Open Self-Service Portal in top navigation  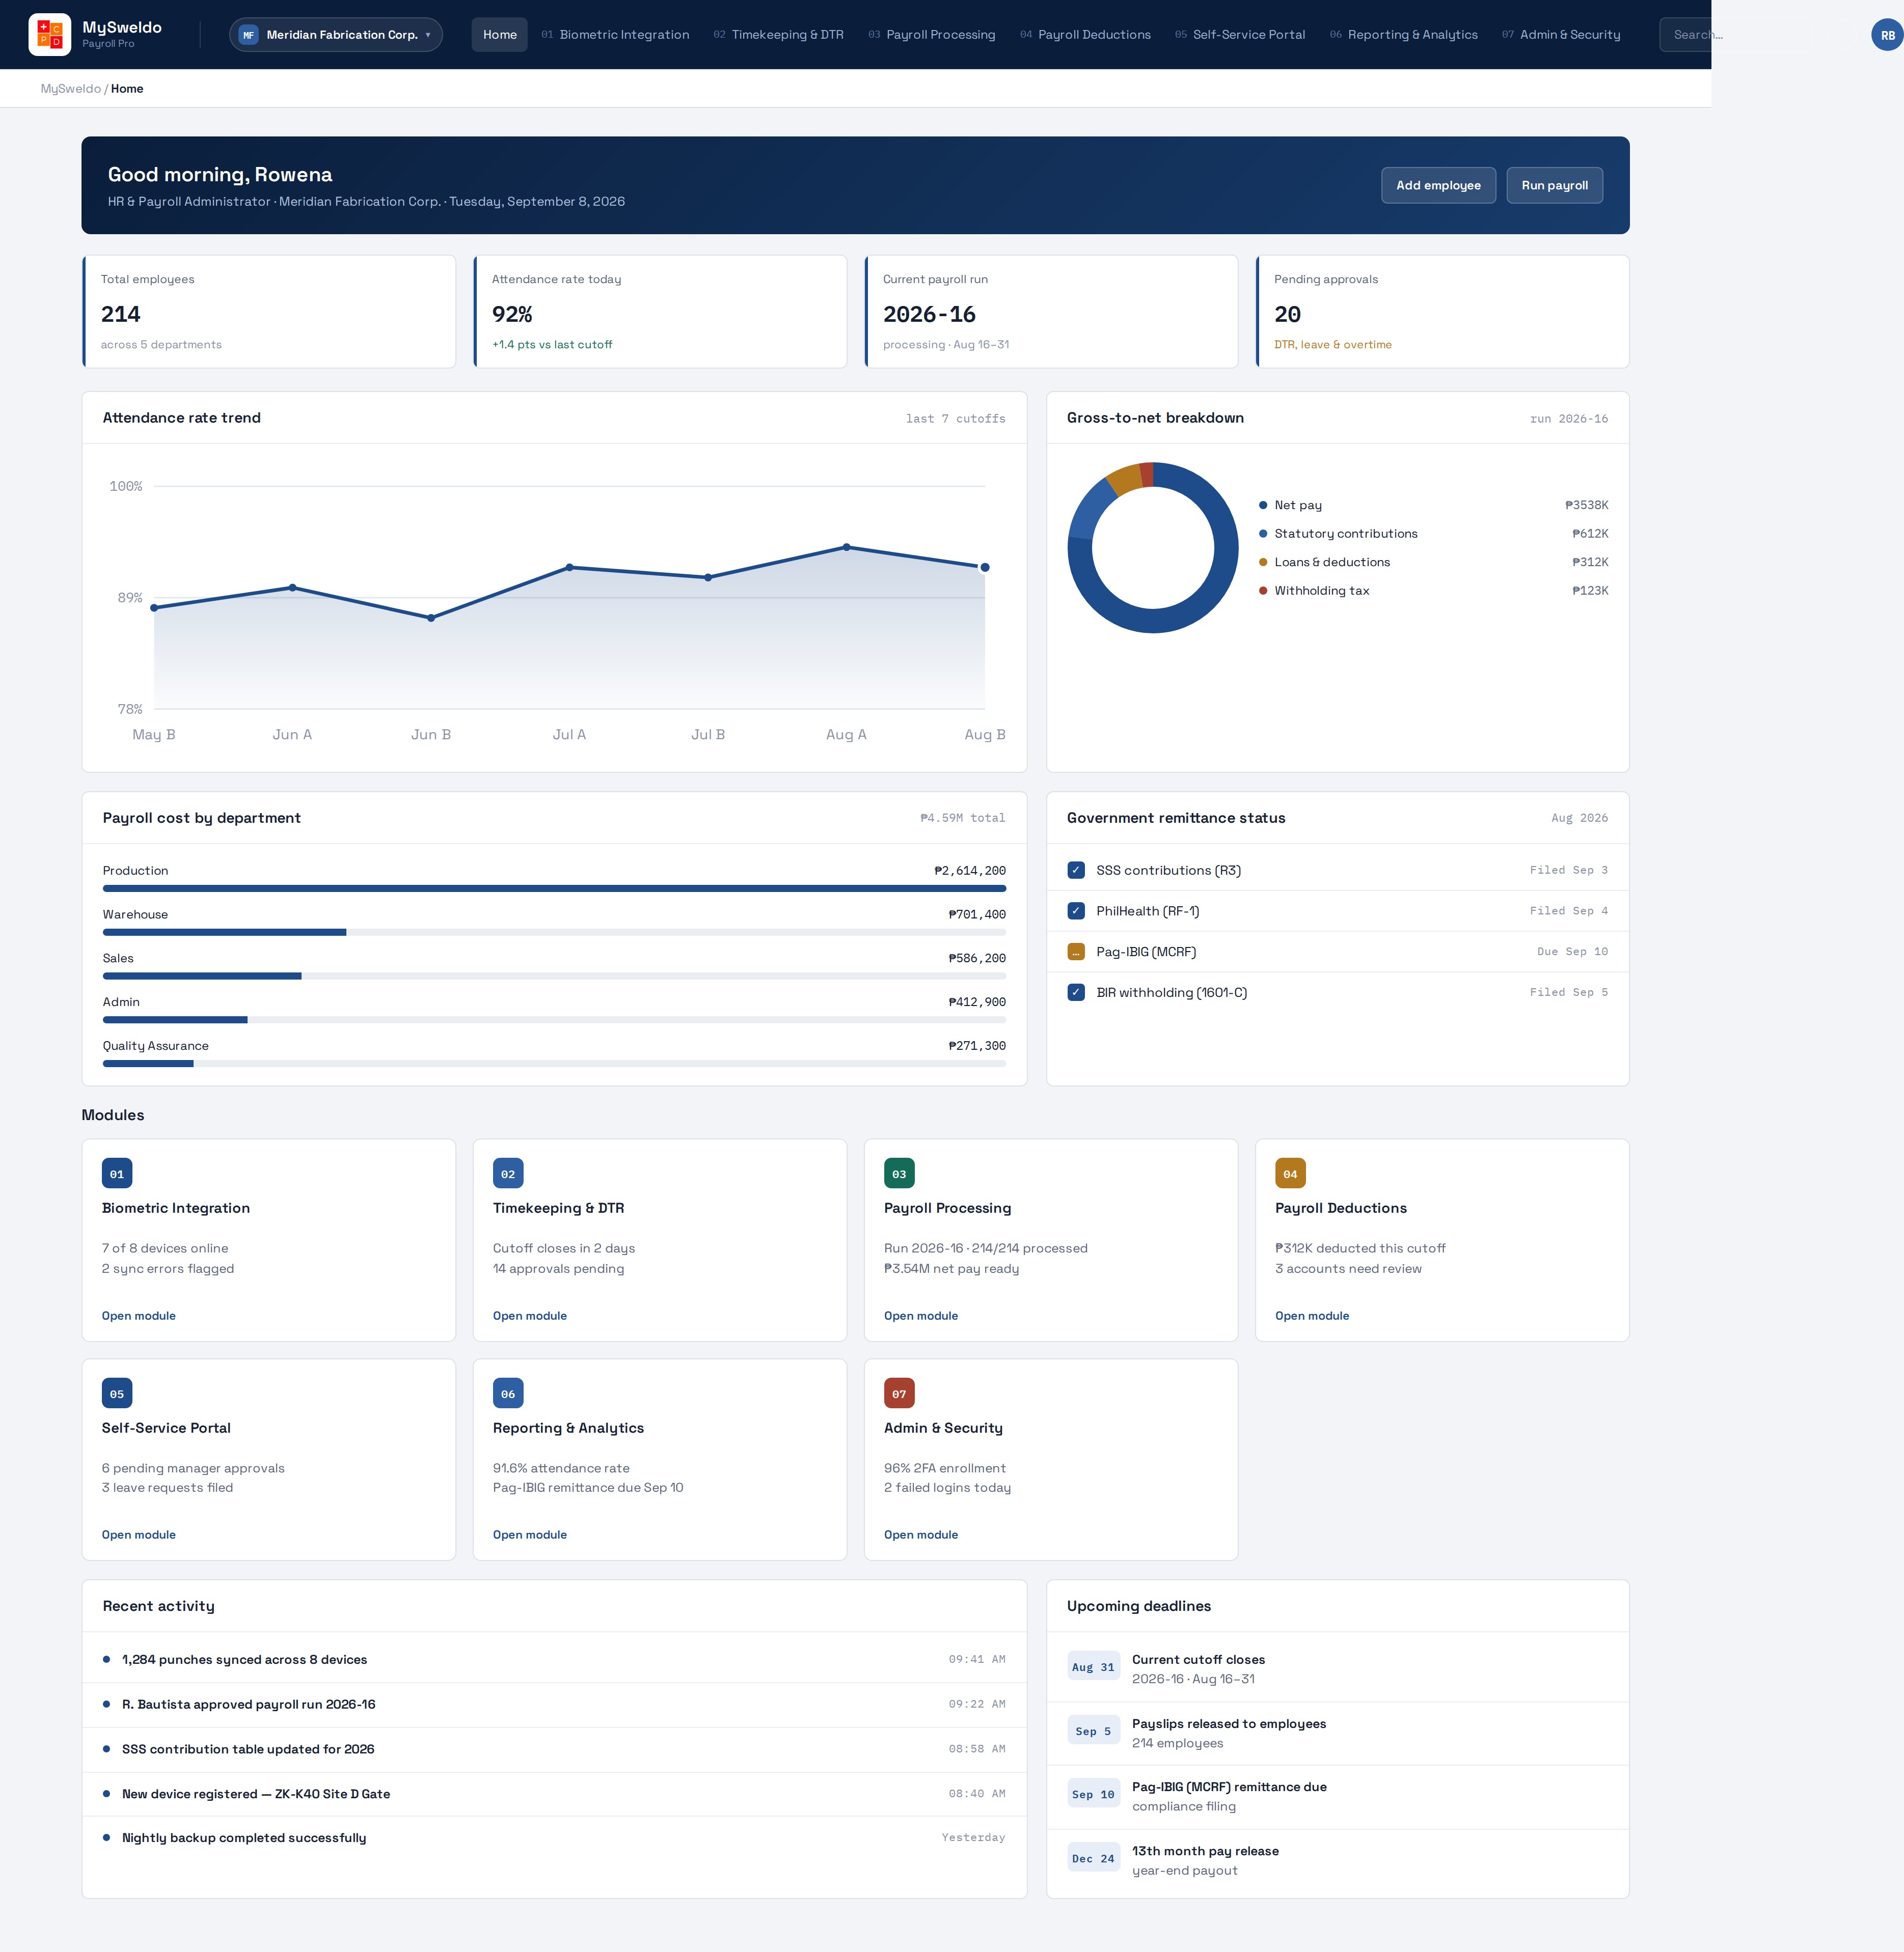pos(1240,35)
